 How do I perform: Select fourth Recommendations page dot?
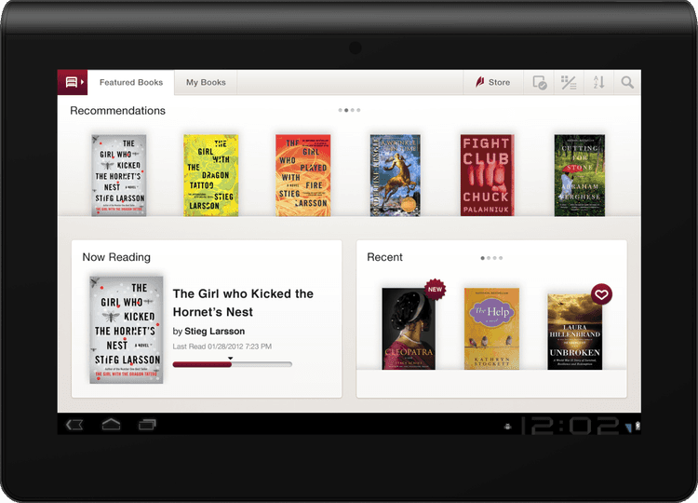358,110
